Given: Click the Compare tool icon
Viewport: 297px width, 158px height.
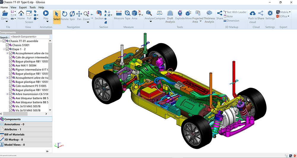Looking at the screenshot, I should tap(159, 14).
